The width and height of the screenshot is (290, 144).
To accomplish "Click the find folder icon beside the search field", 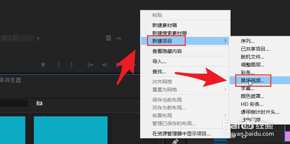I will click(x=39, y=103).
